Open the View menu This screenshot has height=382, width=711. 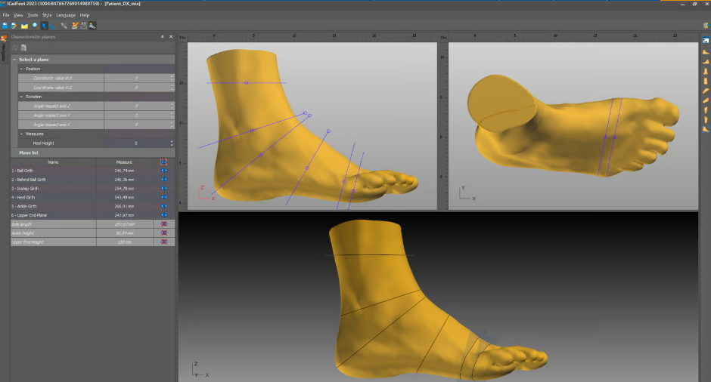coord(18,15)
